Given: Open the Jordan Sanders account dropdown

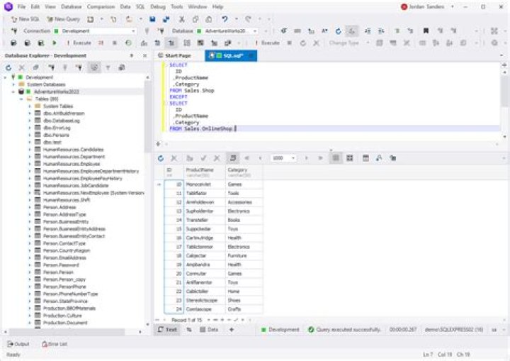Looking at the screenshot, I should (452, 6).
